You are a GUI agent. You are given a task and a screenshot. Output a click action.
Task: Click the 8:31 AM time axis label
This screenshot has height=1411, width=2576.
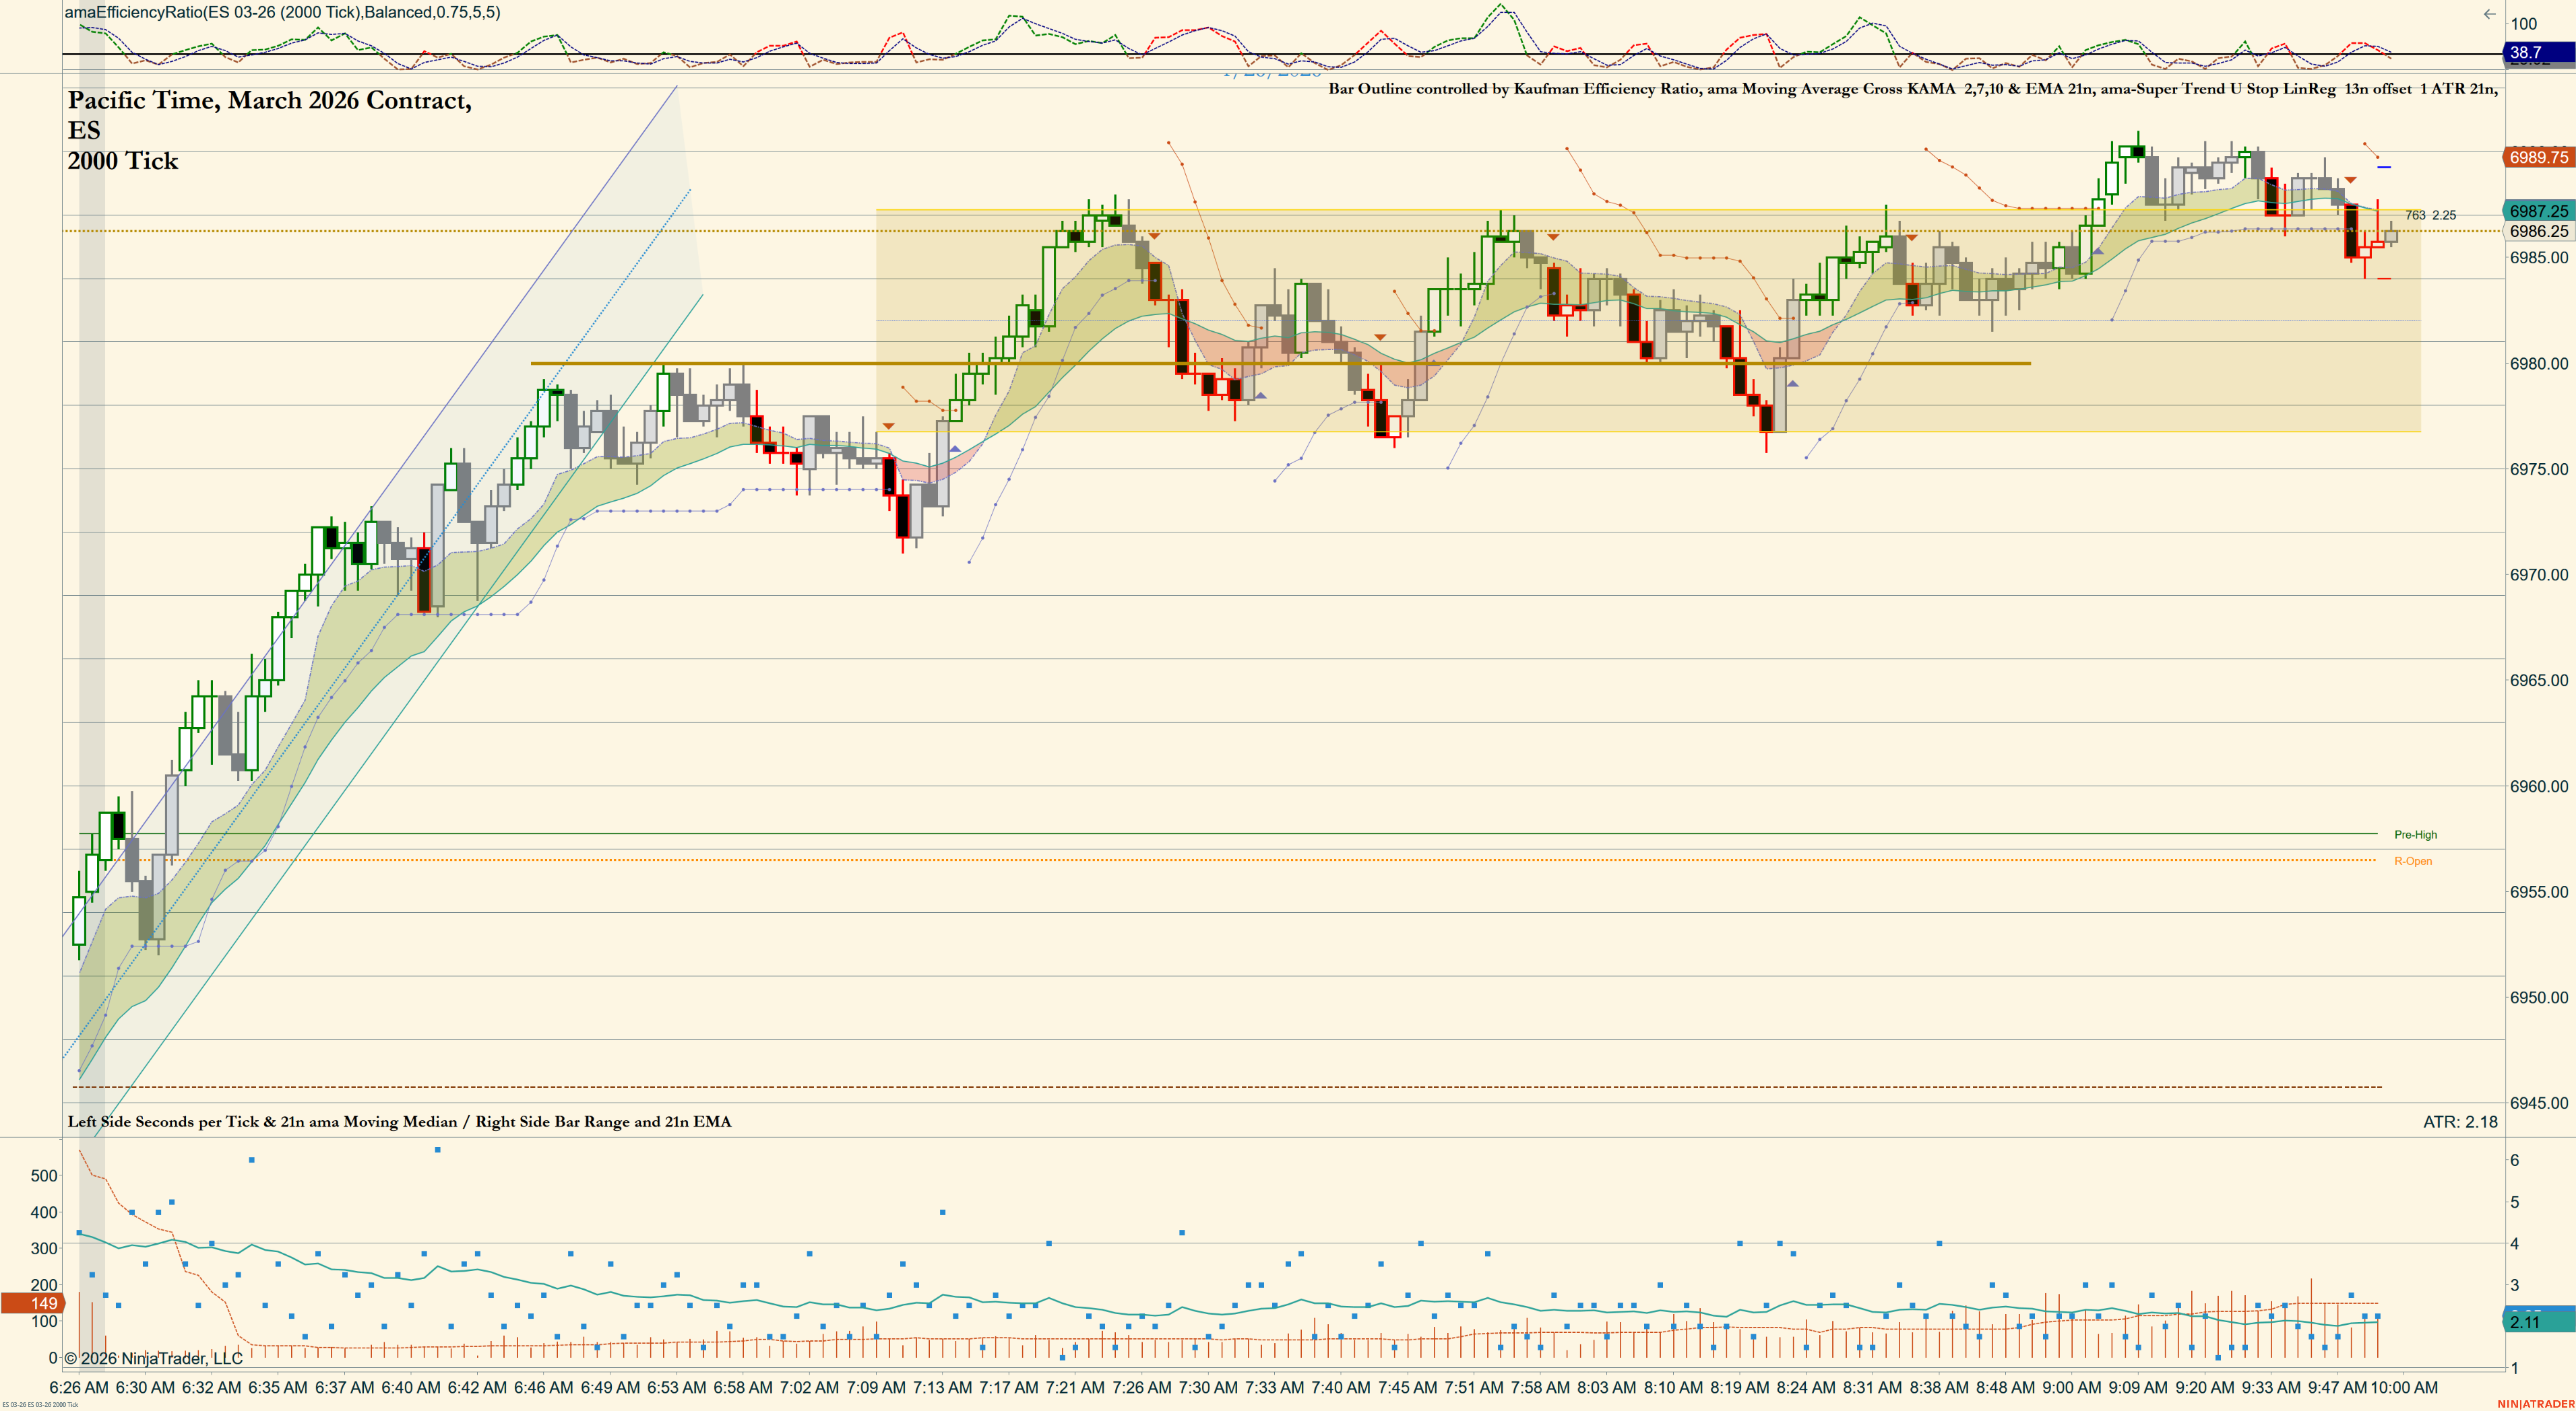tap(1873, 1388)
